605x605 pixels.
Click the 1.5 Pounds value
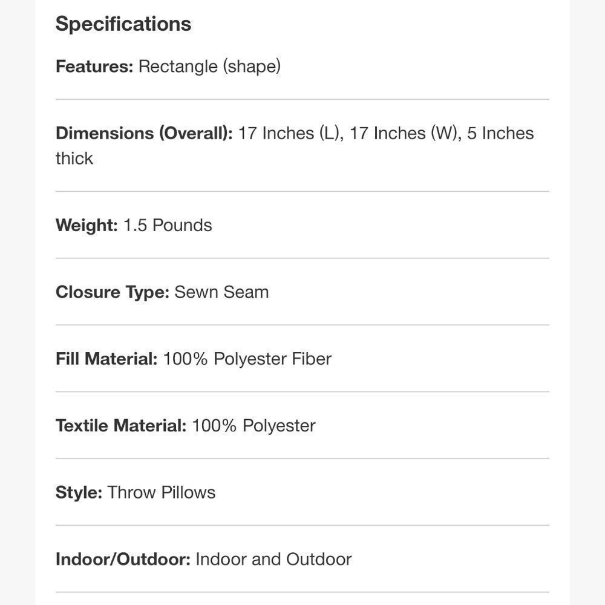pyautogui.click(x=168, y=225)
